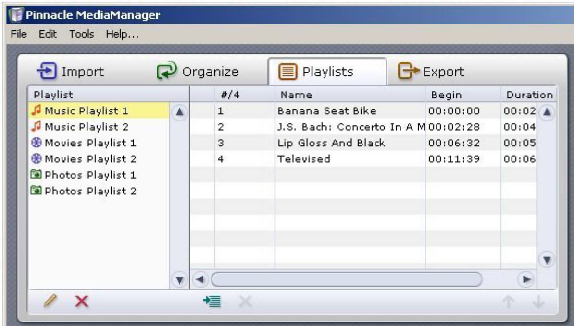Viewport: 575px width, 326px height.
Task: Select the Playlists tab
Action: point(327,72)
